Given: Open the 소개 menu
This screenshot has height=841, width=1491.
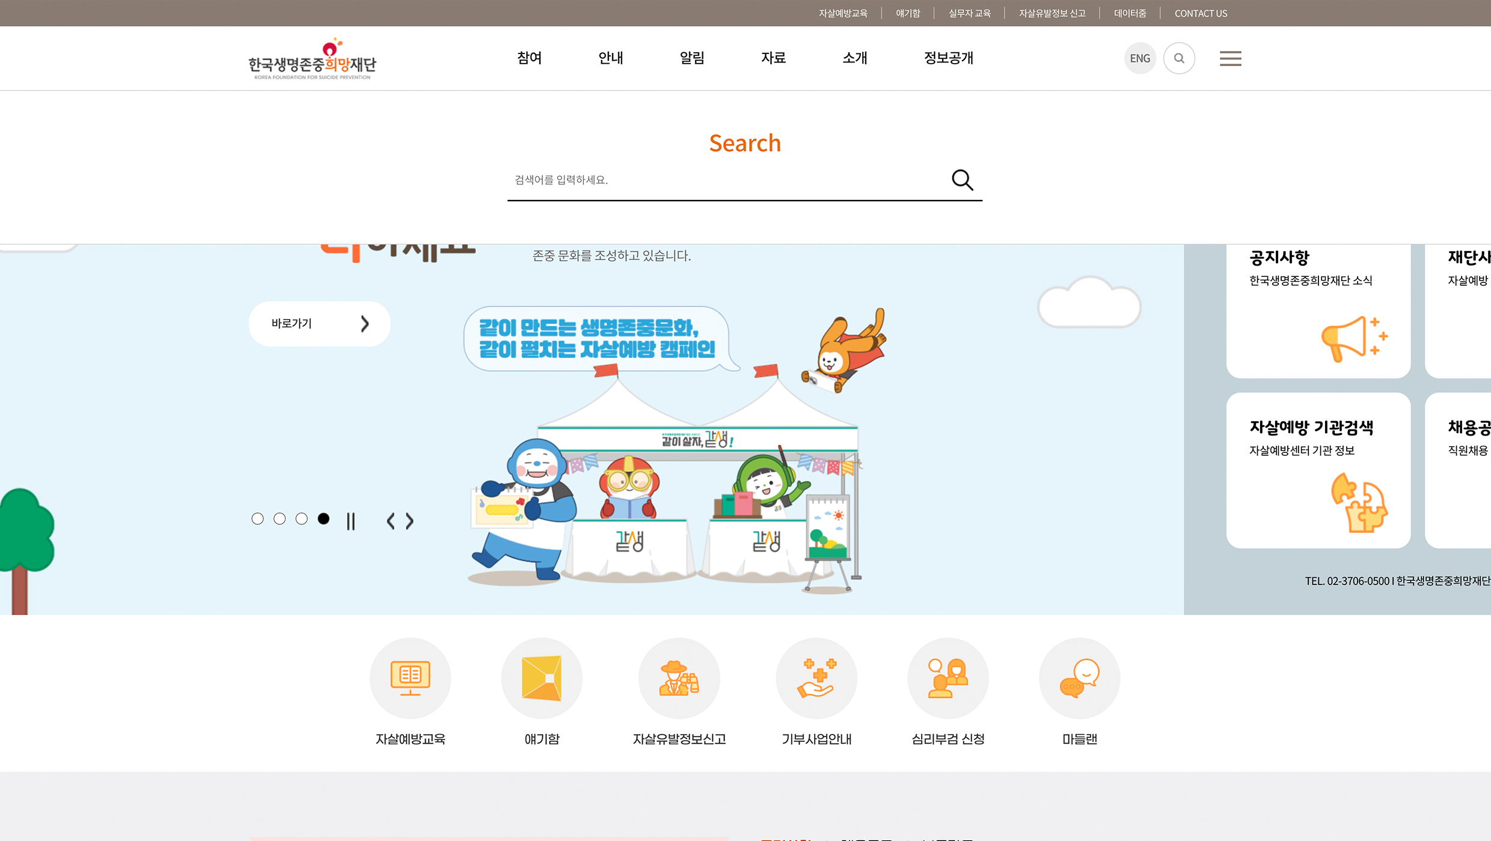Looking at the screenshot, I should (x=855, y=58).
